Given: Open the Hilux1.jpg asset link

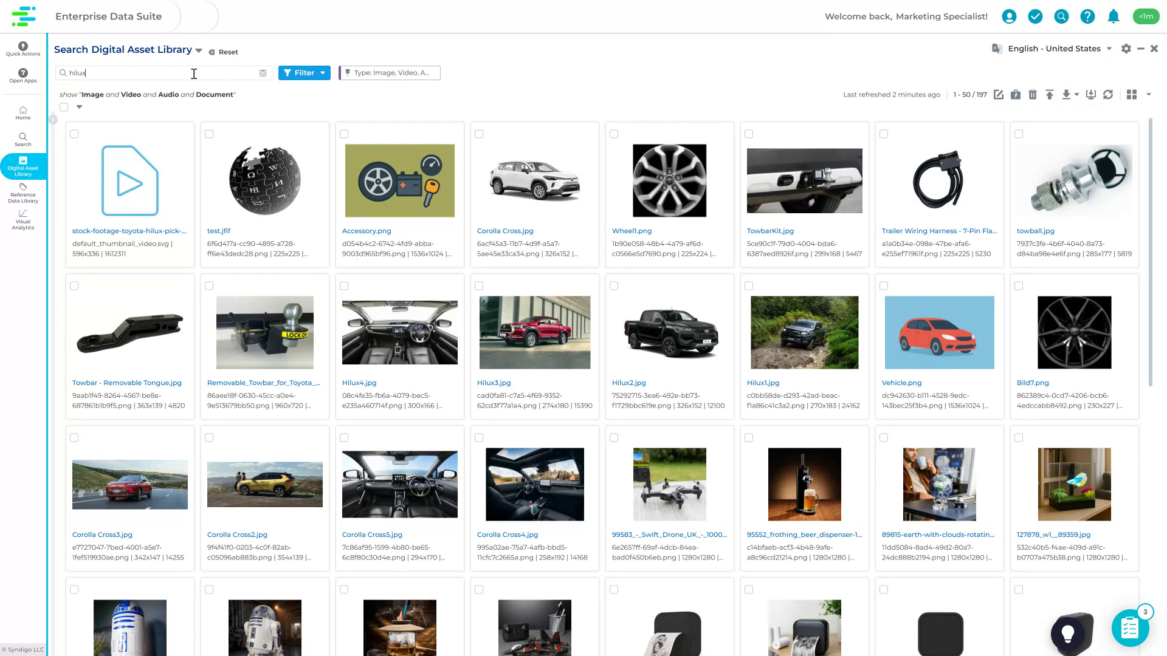Looking at the screenshot, I should pyautogui.click(x=762, y=383).
